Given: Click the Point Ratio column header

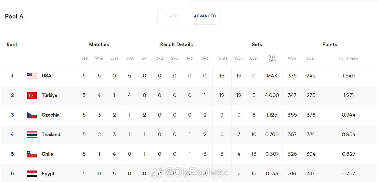Looking at the screenshot, I should tap(349, 58).
